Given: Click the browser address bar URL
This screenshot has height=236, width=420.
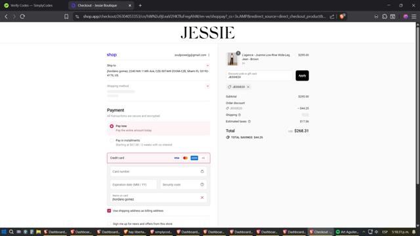Looking at the screenshot, I should [x=204, y=16].
